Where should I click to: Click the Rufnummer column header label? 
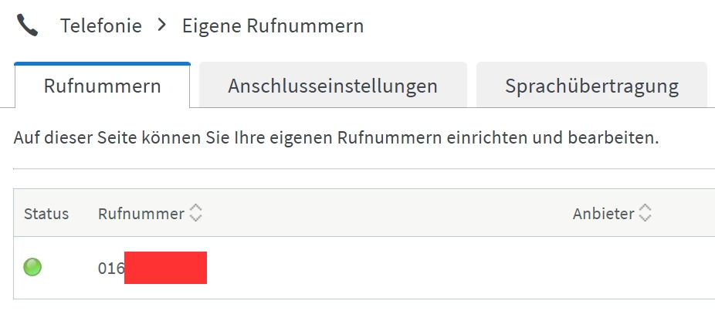tap(141, 214)
